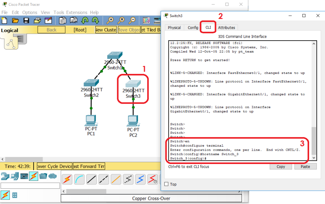The image size is (325, 204).
Task: Switch to Physical tab in Switch3
Action: (174, 28)
